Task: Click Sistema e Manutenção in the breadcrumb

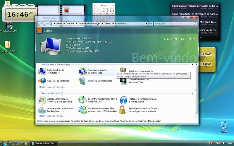Action: tap(89, 23)
